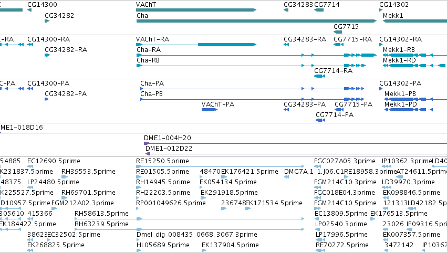Click the CG34283-PA protein label

coord(305,104)
